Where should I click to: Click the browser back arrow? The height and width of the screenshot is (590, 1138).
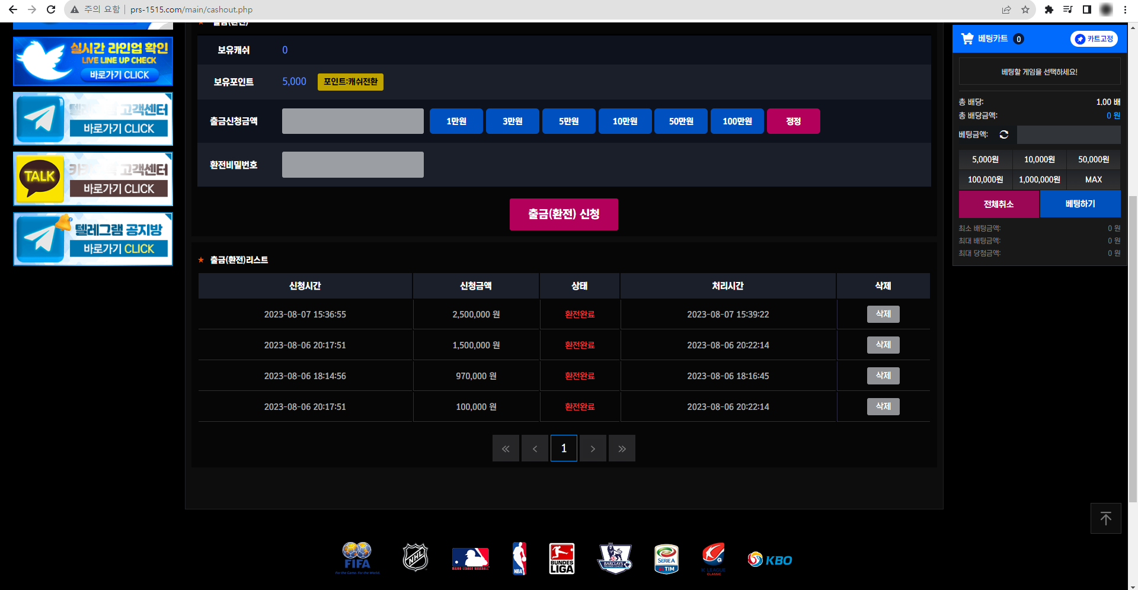[13, 9]
